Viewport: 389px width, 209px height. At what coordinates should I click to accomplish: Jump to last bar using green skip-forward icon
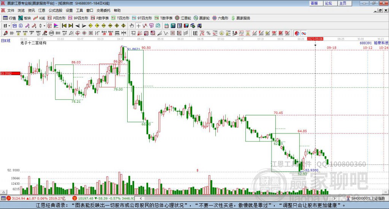point(71,26)
